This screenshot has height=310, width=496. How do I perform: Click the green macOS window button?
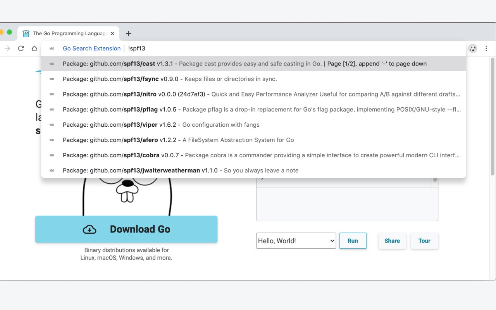point(10,32)
